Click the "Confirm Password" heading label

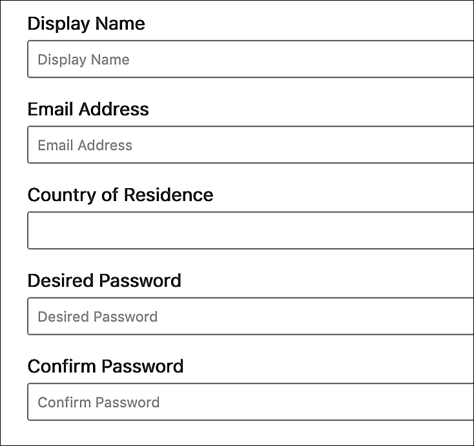coord(105,366)
